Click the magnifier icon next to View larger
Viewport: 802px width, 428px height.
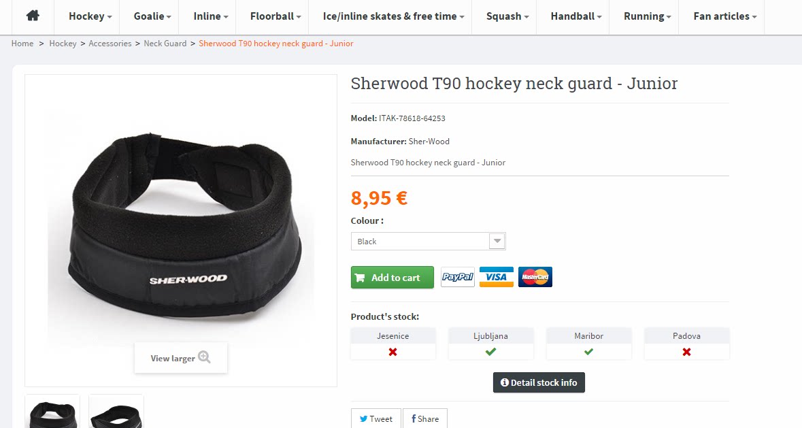pyautogui.click(x=204, y=357)
